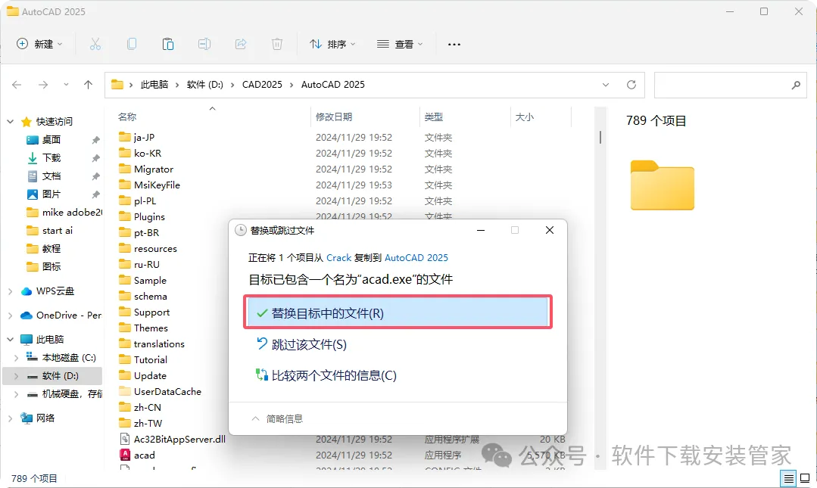Image resolution: width=817 pixels, height=488 pixels.
Task: Go up one folder level arrow
Action: click(x=88, y=85)
